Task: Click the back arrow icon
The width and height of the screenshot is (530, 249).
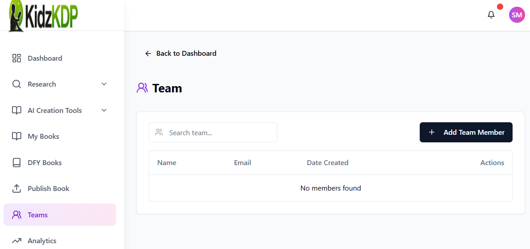Action: click(x=148, y=54)
